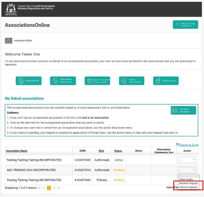
Task: Click the Excel export calendar icon
Action: click(x=178, y=145)
